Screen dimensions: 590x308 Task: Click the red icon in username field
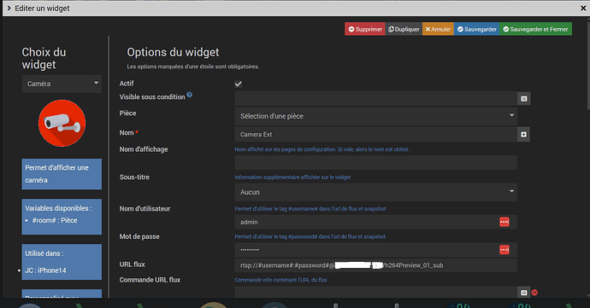[x=504, y=222]
